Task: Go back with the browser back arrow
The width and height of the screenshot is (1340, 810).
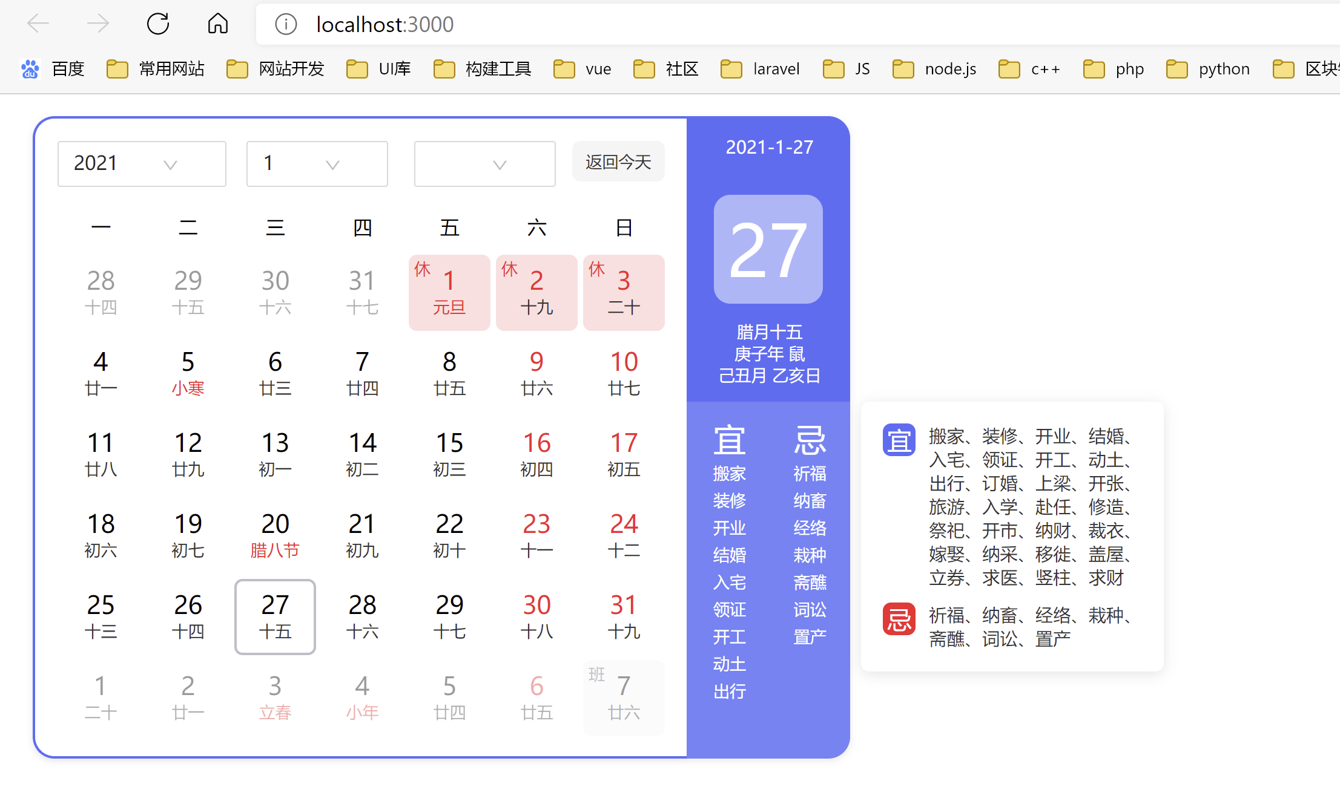Action: [x=38, y=24]
